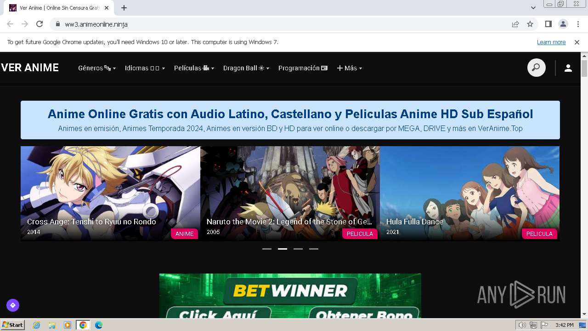Screen dimensions: 588x331
Task: Select the Ver Anime browser tab
Action: point(60,8)
